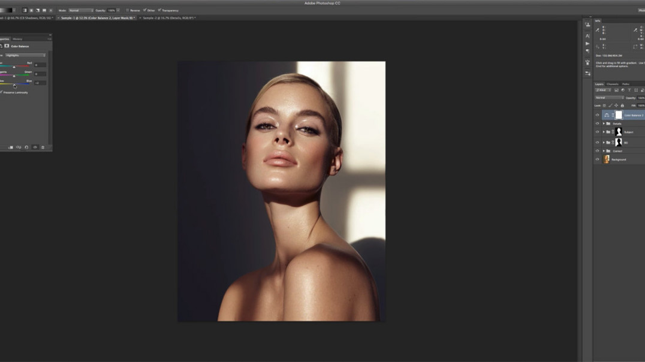Toggle the Dither checkbox

point(145,10)
